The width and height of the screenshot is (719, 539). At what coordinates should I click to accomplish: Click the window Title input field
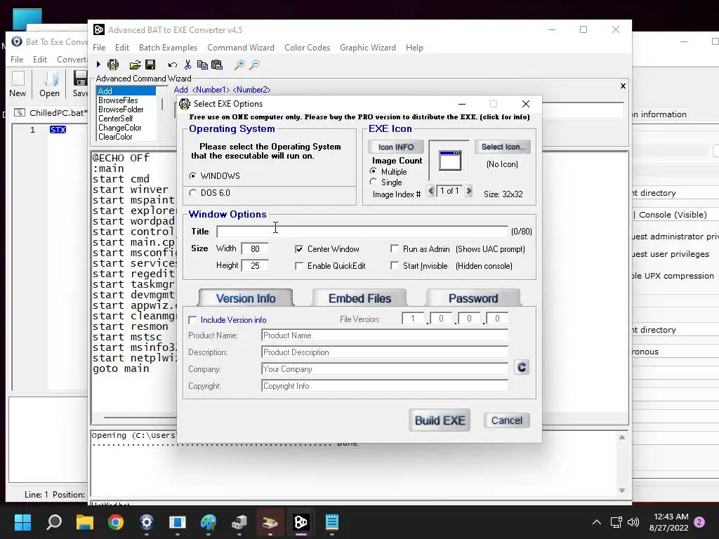[362, 232]
